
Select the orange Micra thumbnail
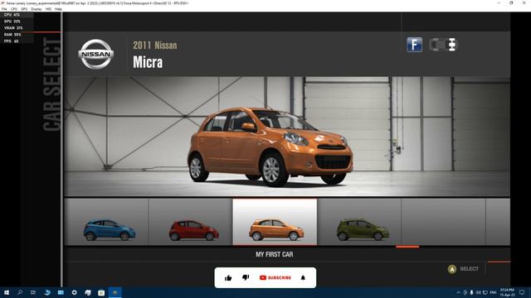point(275,222)
